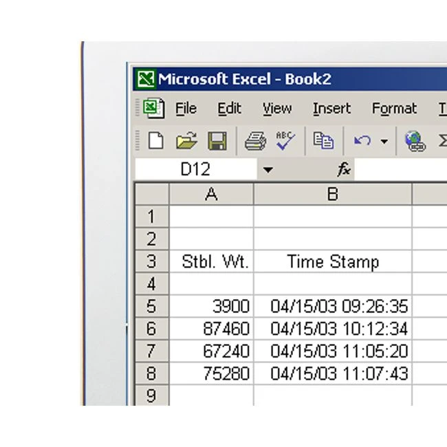
Task: Click the Insert Function fx button
Action: [344, 169]
